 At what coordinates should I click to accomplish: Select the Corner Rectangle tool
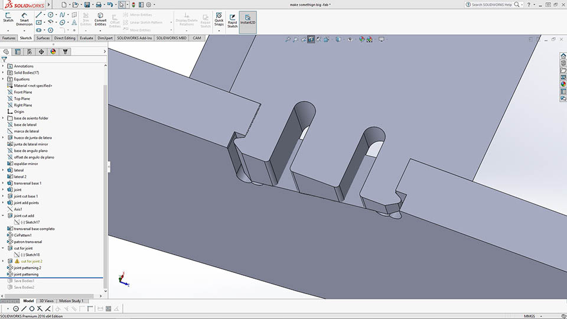[x=39, y=22]
